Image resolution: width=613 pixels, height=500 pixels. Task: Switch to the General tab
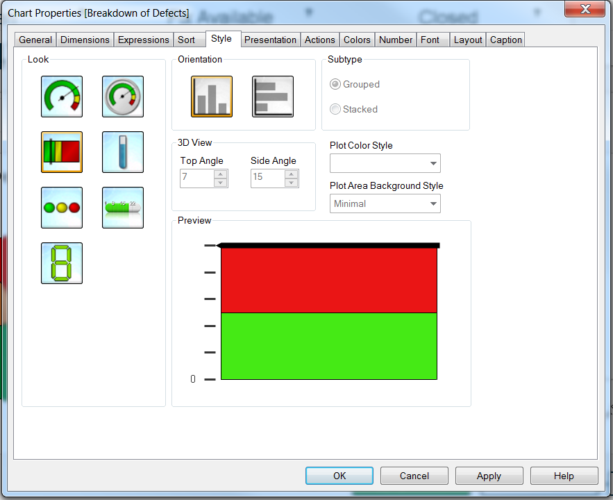click(35, 40)
